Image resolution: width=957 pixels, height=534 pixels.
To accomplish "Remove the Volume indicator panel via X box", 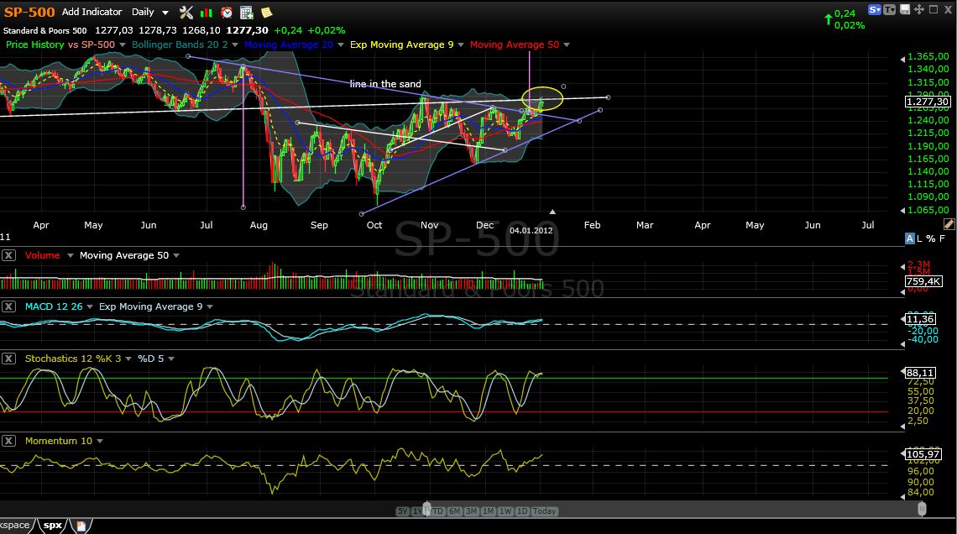I will (8, 255).
